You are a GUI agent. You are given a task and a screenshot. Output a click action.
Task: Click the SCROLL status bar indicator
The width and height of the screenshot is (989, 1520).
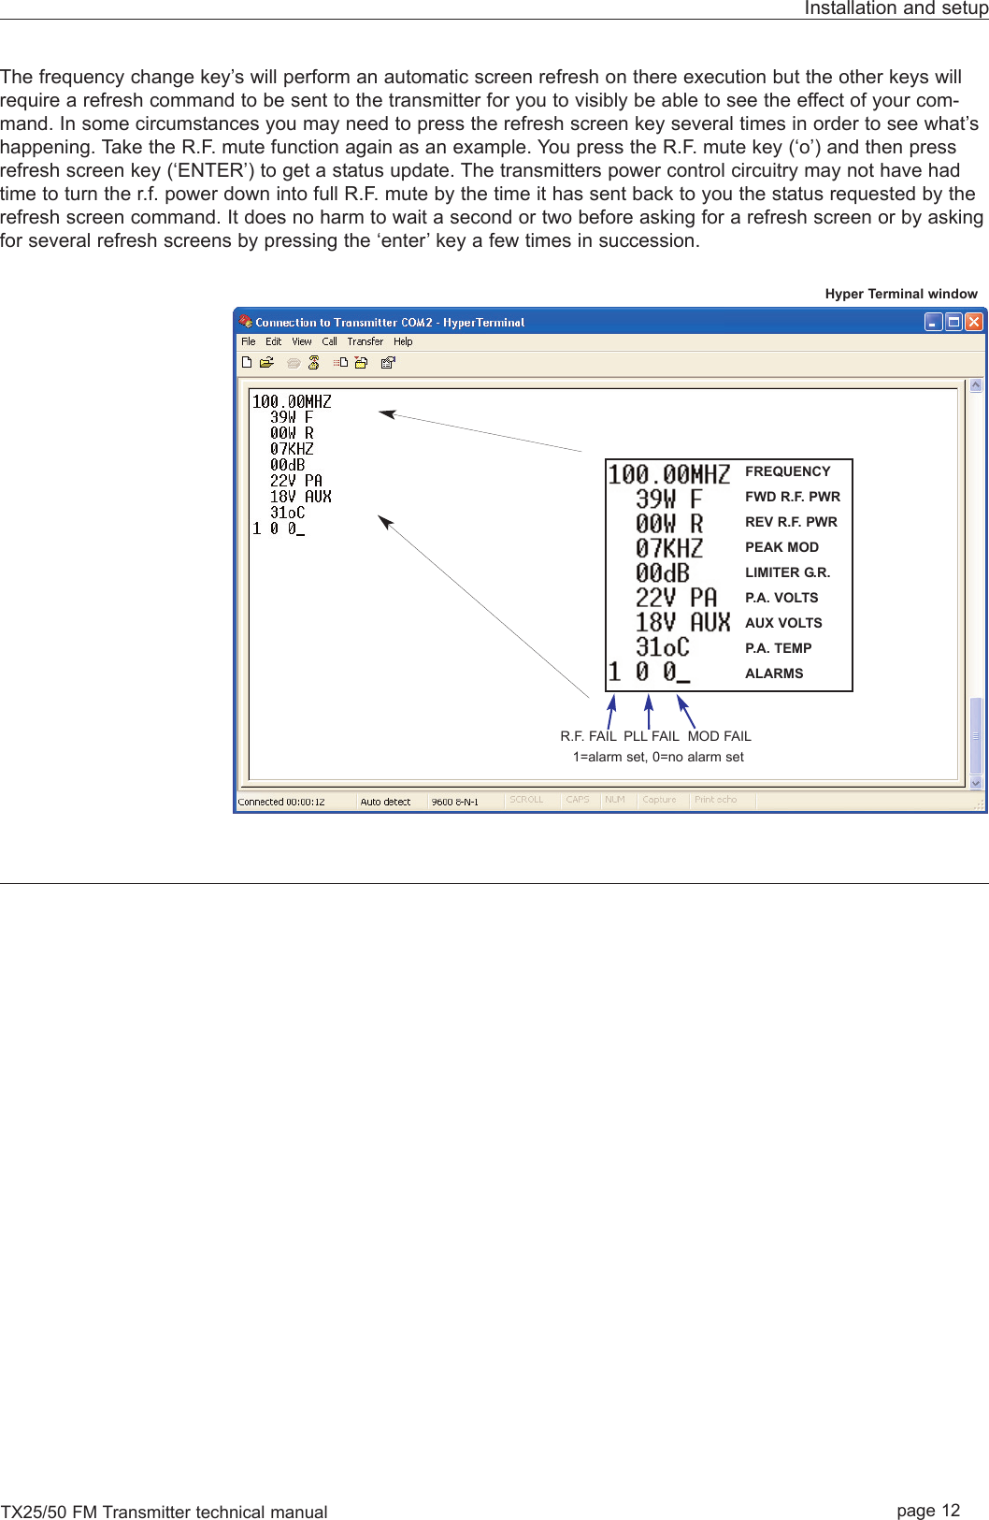click(x=526, y=800)
